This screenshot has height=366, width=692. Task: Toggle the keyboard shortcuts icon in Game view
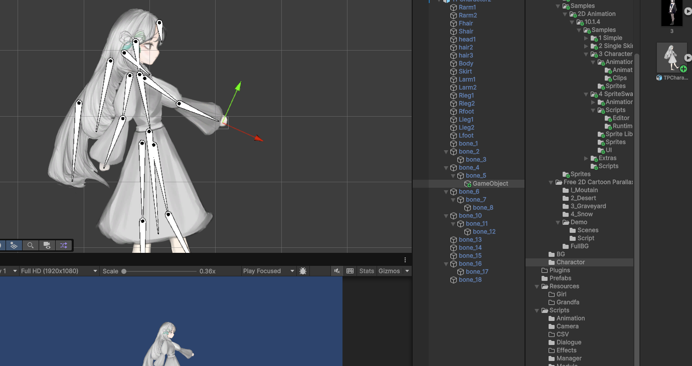350,271
